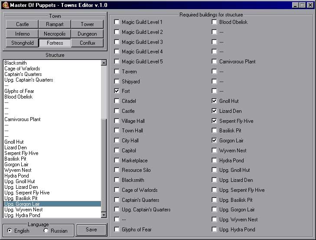Viewport: 316px width, 240px height.
Task: Check the Carnivorous Plant requirement checkbox
Action: (x=214, y=61)
